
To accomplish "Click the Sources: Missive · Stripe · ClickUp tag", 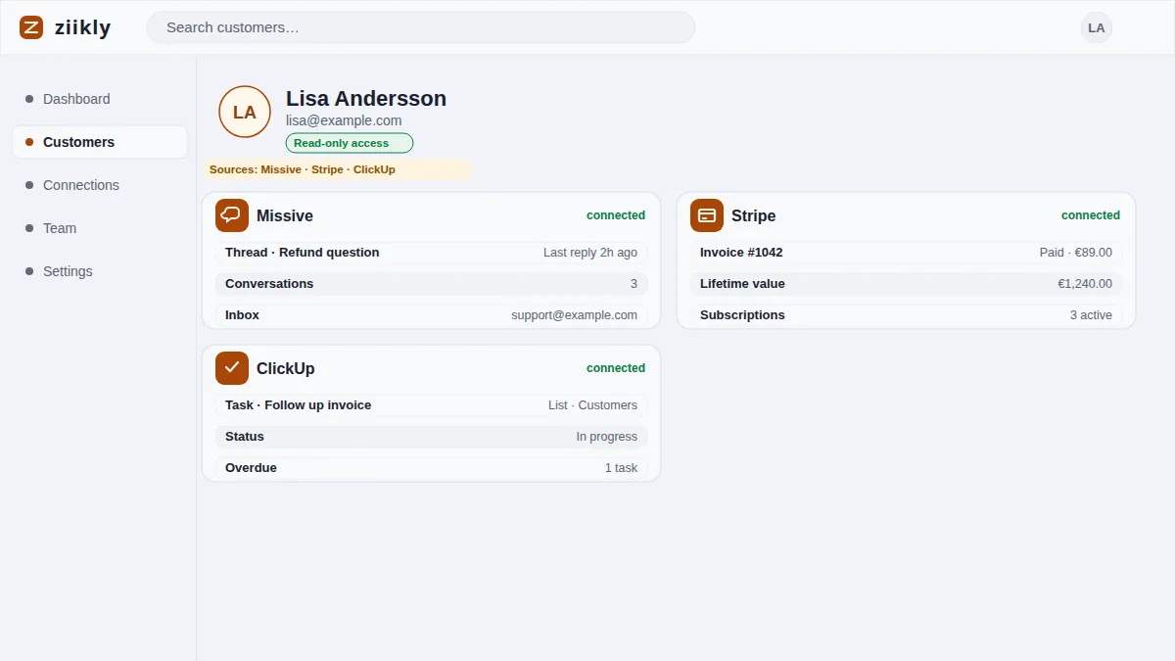I will coord(338,169).
